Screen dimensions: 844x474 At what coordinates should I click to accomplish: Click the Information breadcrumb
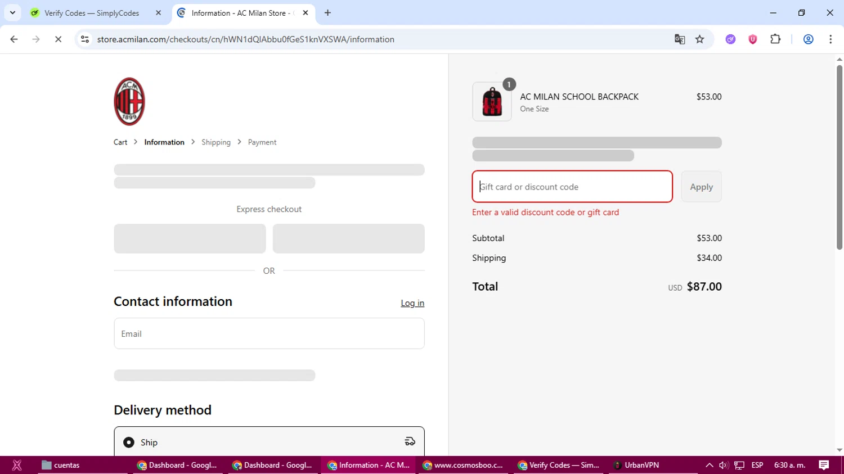164,142
